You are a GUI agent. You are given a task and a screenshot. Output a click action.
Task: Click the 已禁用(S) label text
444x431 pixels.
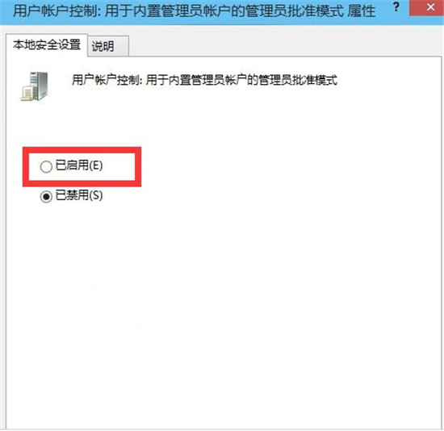click(79, 195)
